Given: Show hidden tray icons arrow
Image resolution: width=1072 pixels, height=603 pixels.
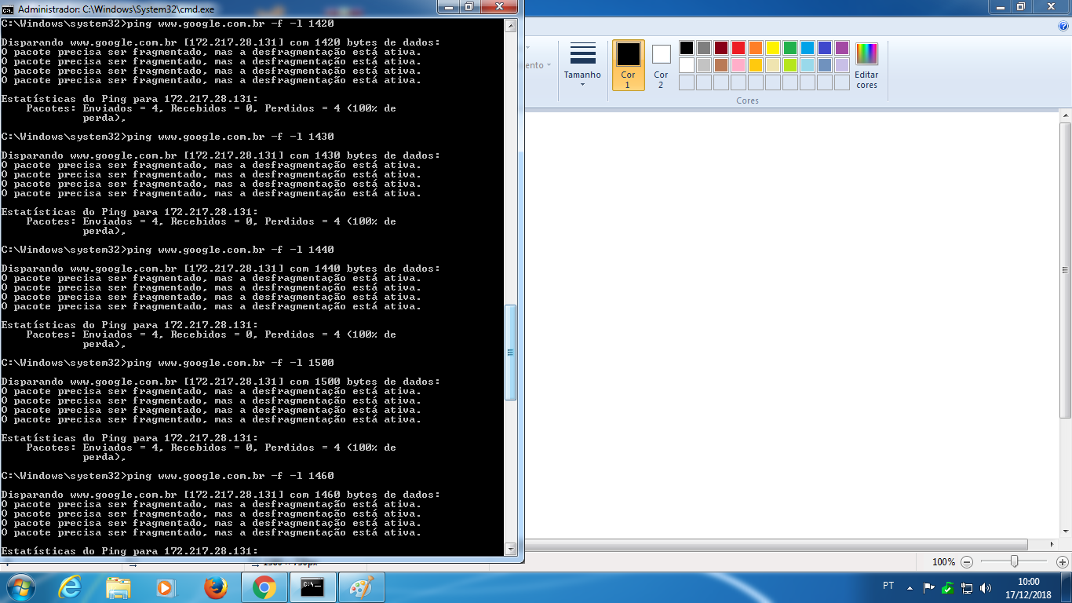Looking at the screenshot, I should pyautogui.click(x=910, y=587).
